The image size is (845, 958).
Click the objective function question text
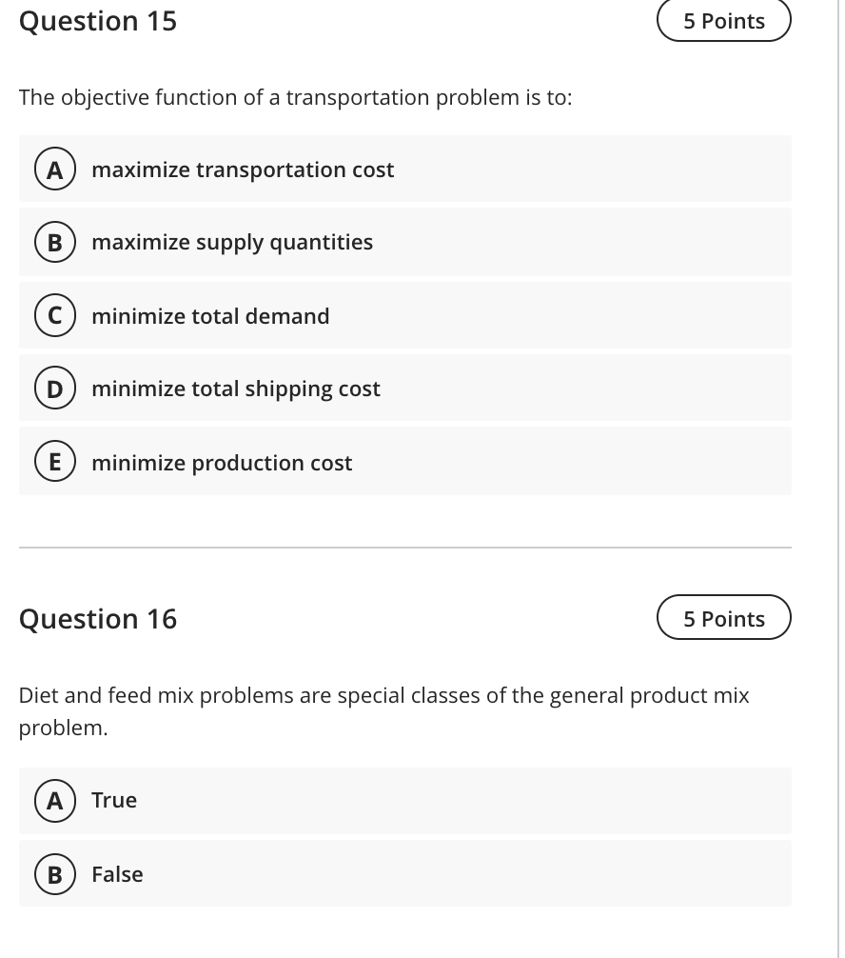coord(295,96)
